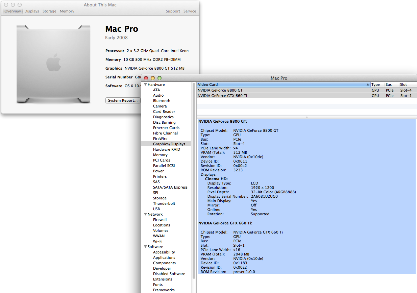The width and height of the screenshot is (417, 293).
Task: Select Audio in the sidebar
Action: (x=158, y=95)
